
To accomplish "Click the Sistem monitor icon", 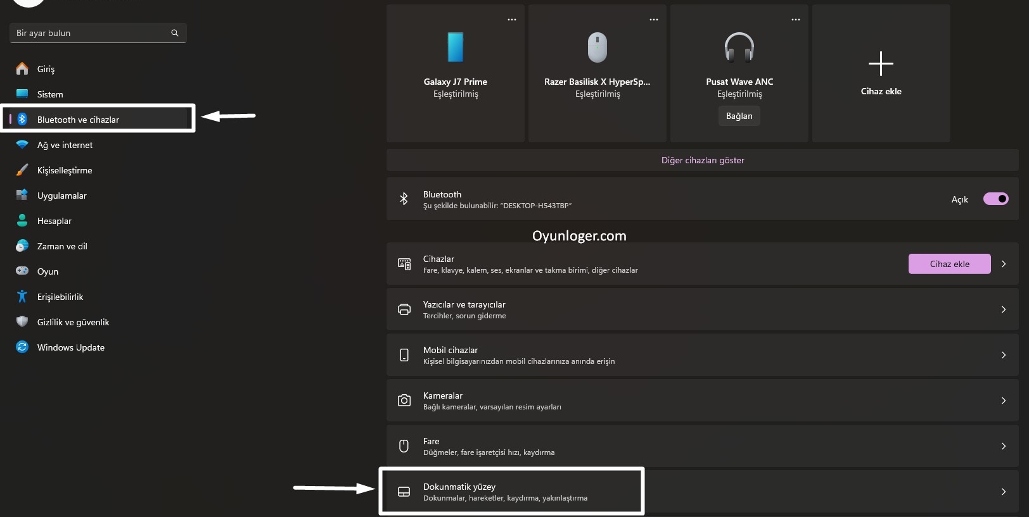I will (x=22, y=94).
